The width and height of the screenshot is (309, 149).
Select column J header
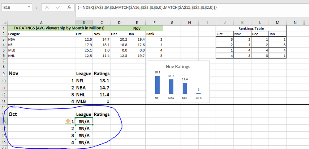[225, 23]
